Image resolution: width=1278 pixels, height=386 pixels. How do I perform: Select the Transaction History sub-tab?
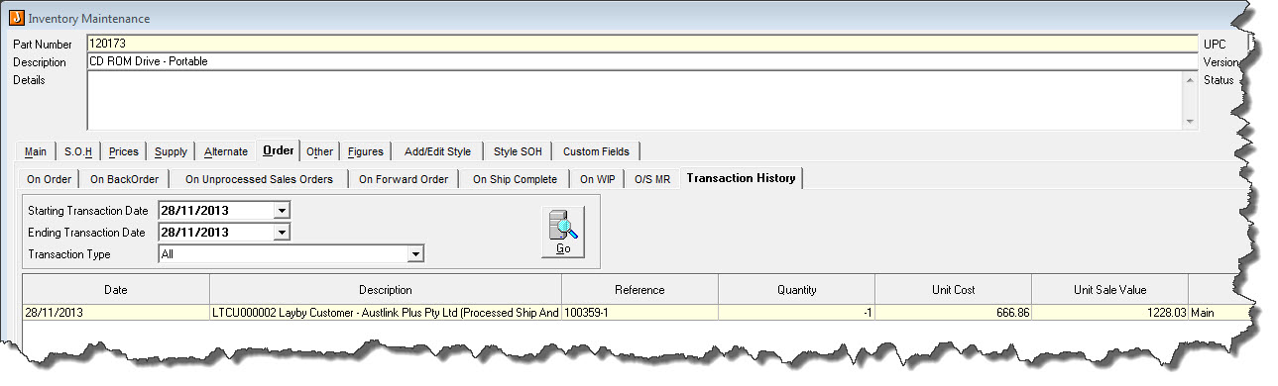point(741,178)
